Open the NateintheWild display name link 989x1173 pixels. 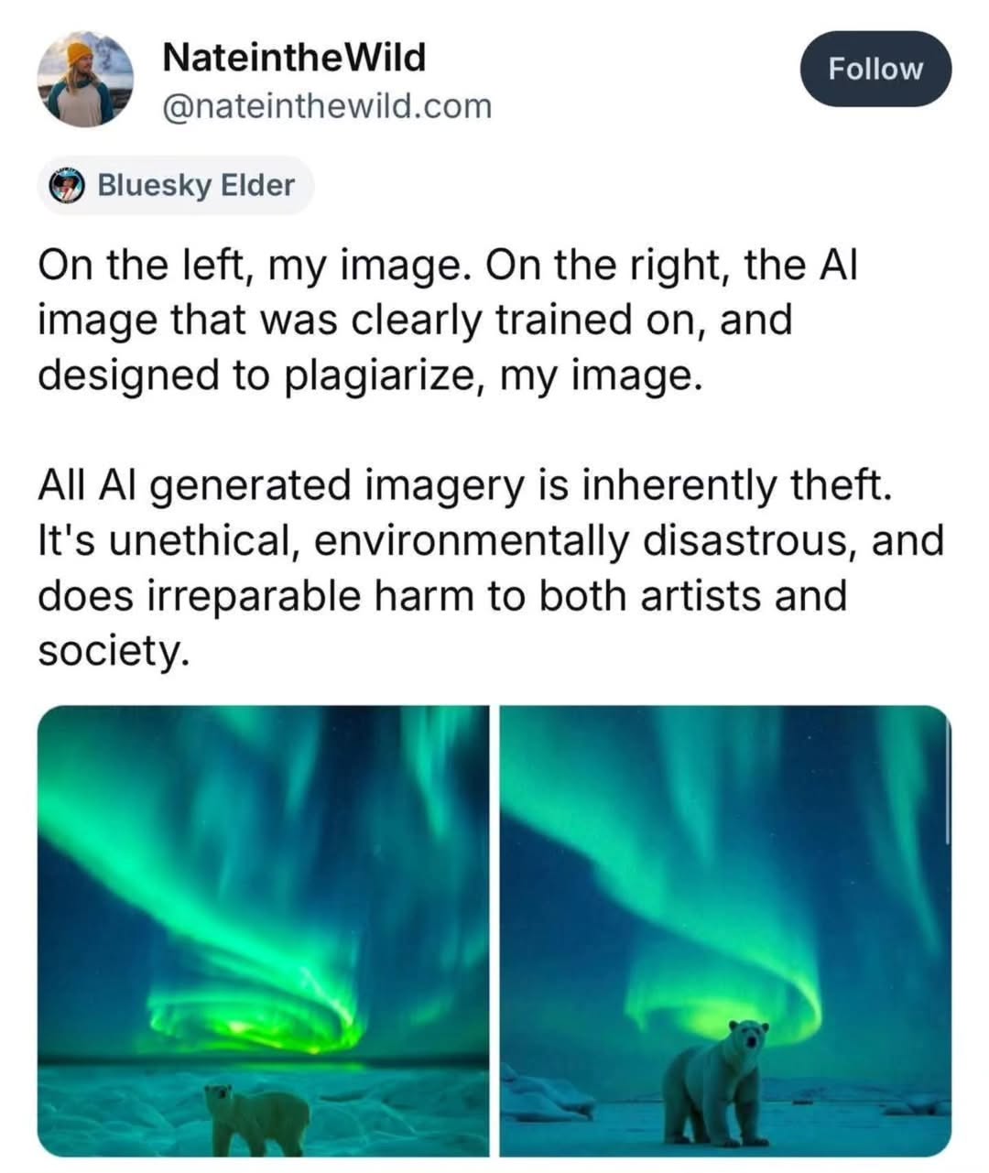pos(294,59)
